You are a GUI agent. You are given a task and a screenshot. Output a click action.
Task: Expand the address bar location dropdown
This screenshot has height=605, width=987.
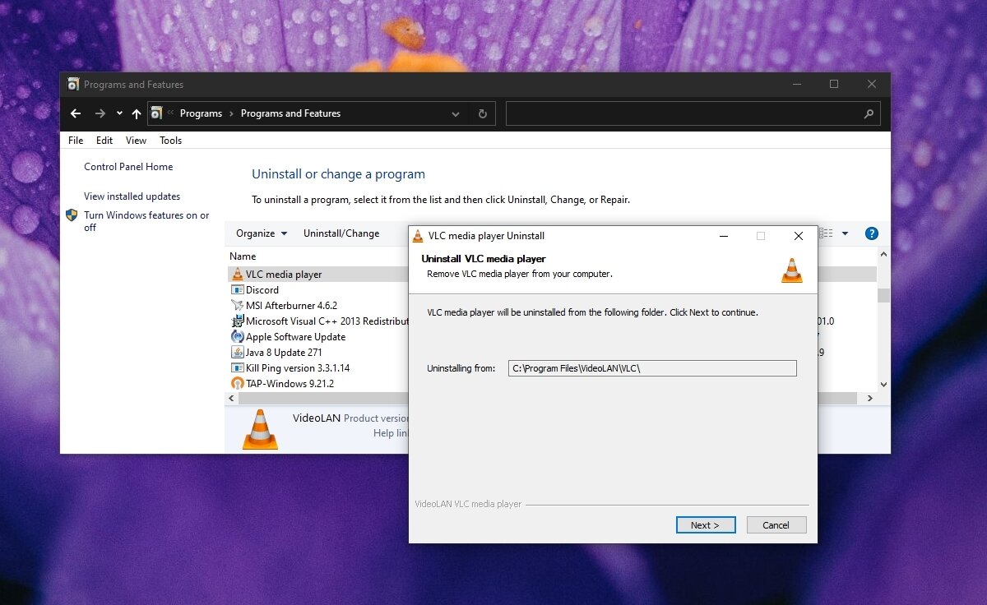[456, 113]
